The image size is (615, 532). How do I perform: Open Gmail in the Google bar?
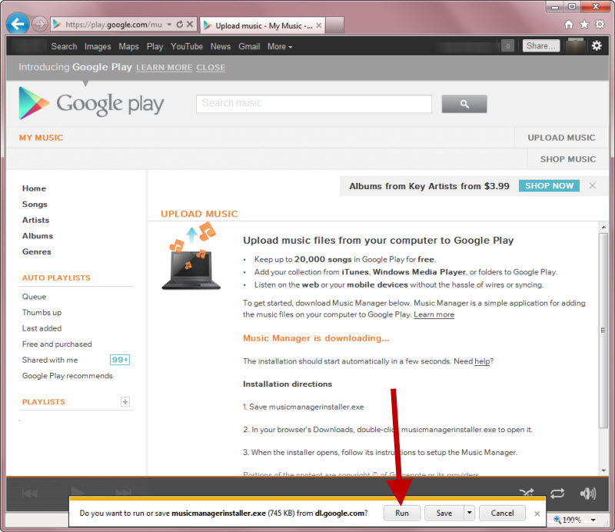pos(249,46)
